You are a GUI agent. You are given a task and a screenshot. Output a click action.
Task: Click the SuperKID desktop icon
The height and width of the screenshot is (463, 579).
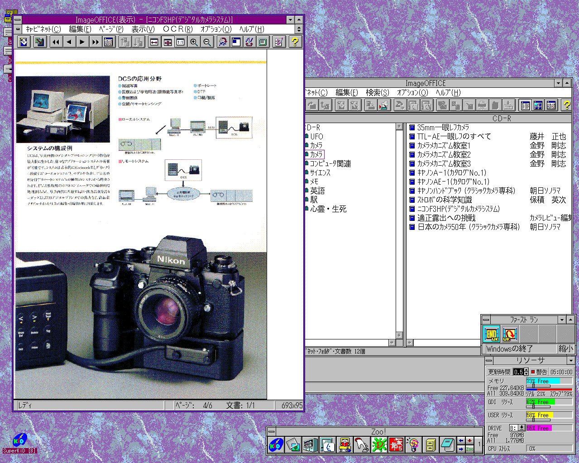coord(20,443)
